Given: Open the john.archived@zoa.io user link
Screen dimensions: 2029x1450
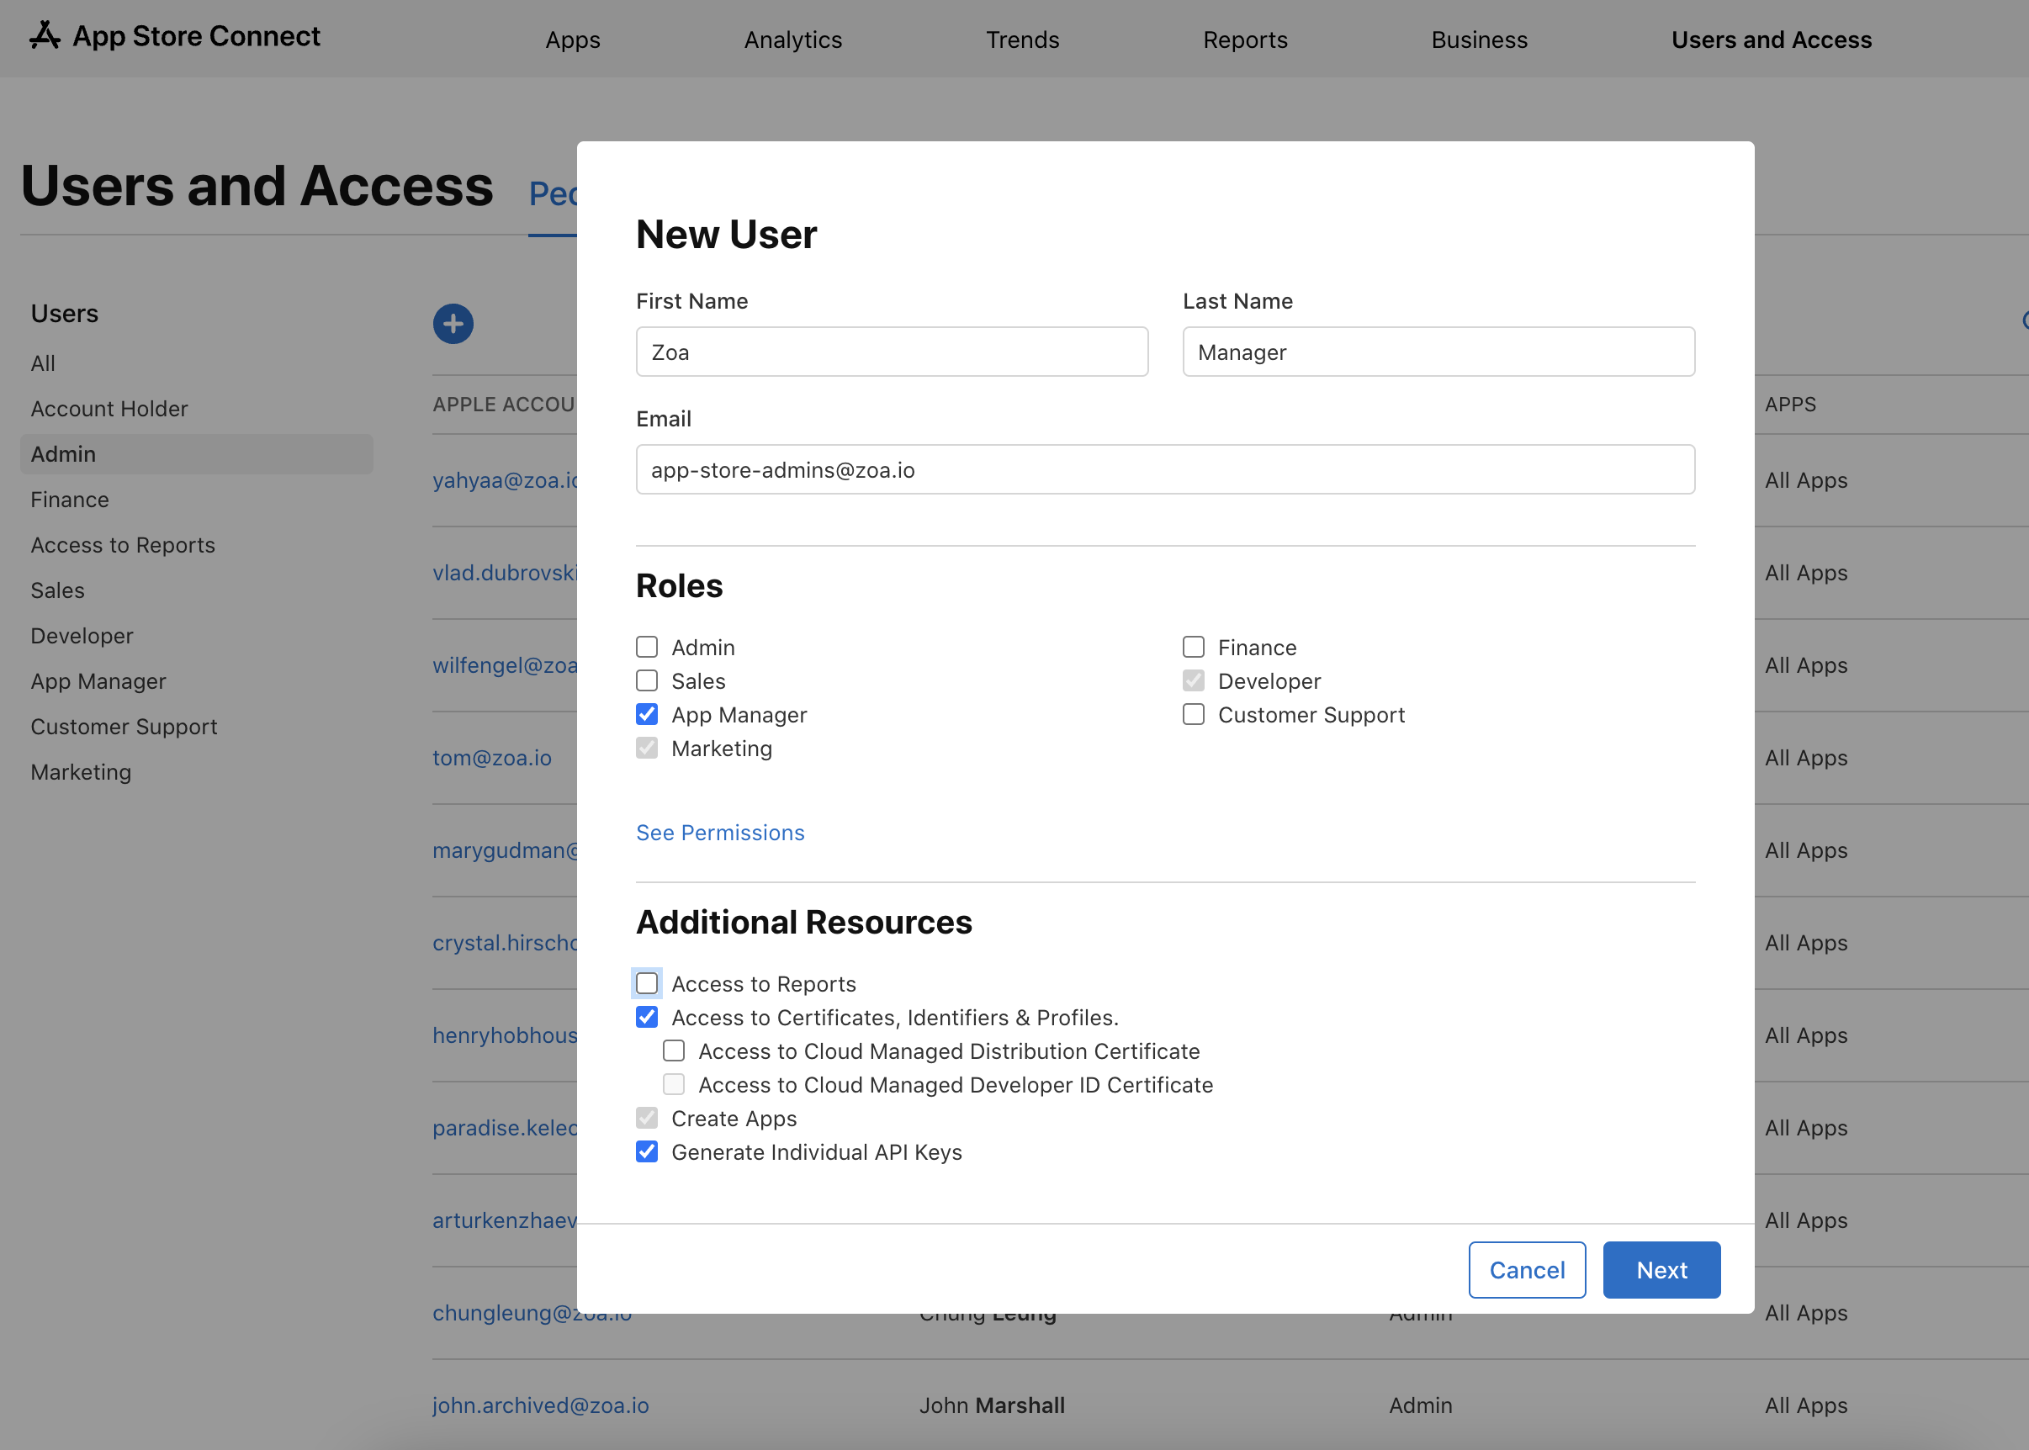Looking at the screenshot, I should coord(540,1405).
